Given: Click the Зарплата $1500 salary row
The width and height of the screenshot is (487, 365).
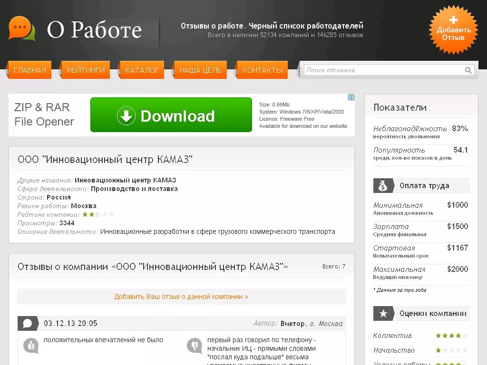Looking at the screenshot, I should [421, 230].
